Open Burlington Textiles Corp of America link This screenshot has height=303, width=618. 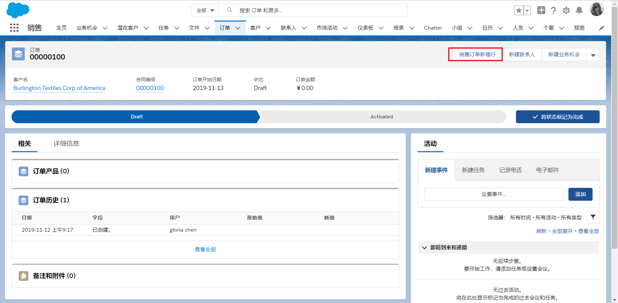59,88
